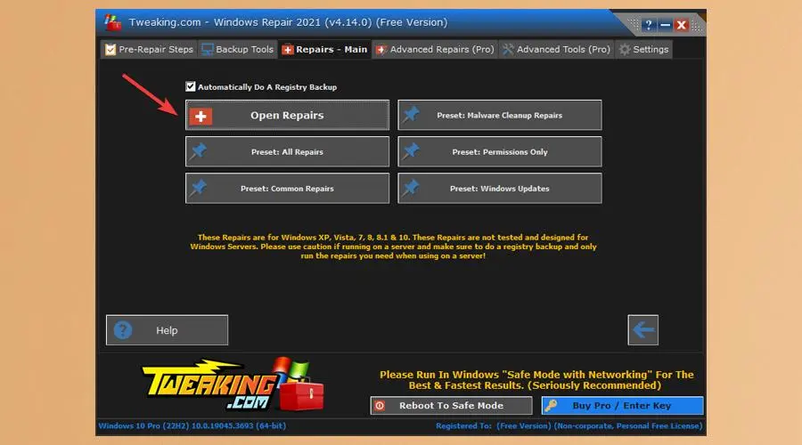This screenshot has width=802, height=445.
Task: Go to the Advanced Tools (Pro) tab
Action: pyautogui.click(x=556, y=50)
